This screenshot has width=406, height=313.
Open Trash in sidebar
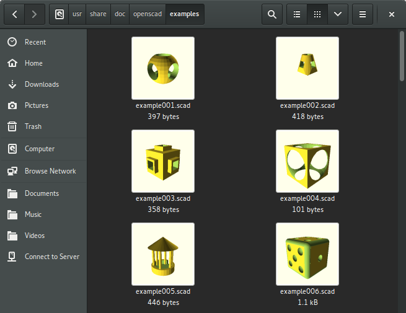tap(43, 126)
